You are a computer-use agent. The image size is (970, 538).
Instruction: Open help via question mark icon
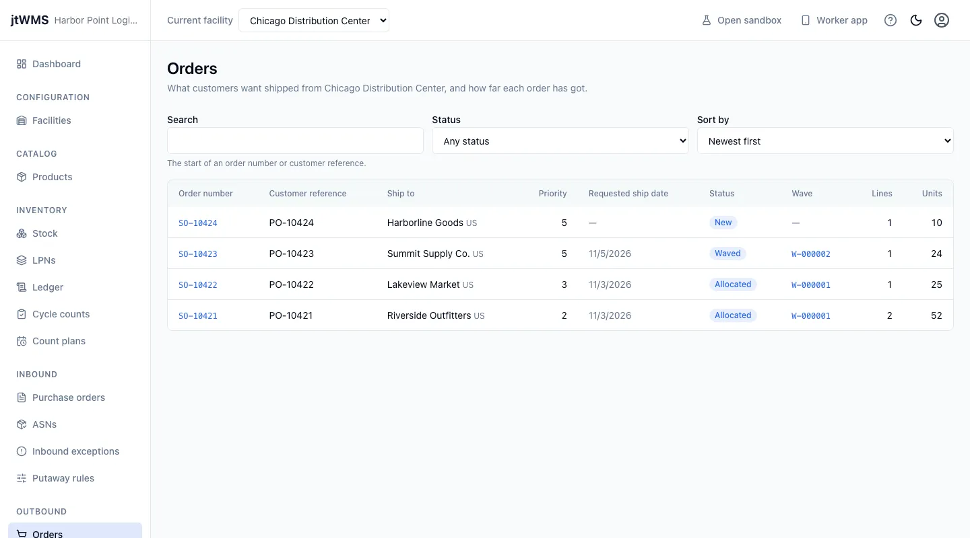(x=891, y=20)
